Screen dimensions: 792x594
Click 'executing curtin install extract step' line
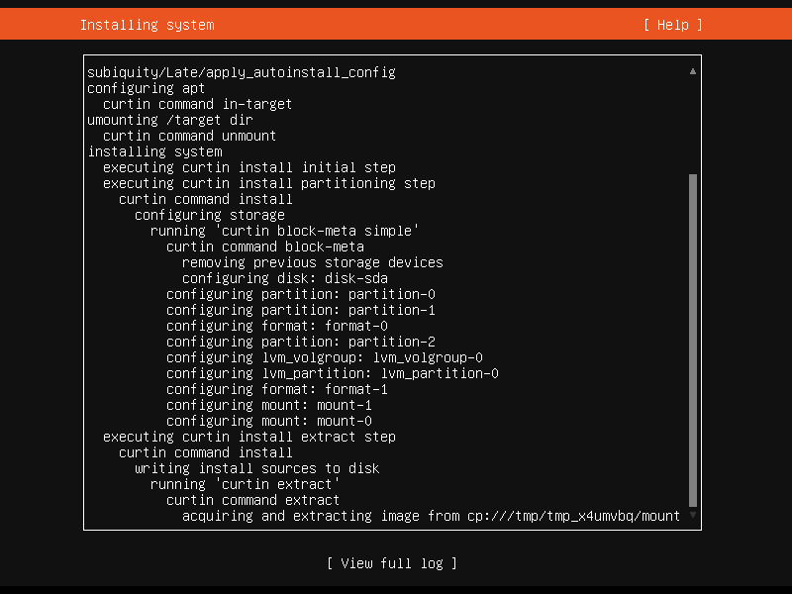tap(249, 437)
